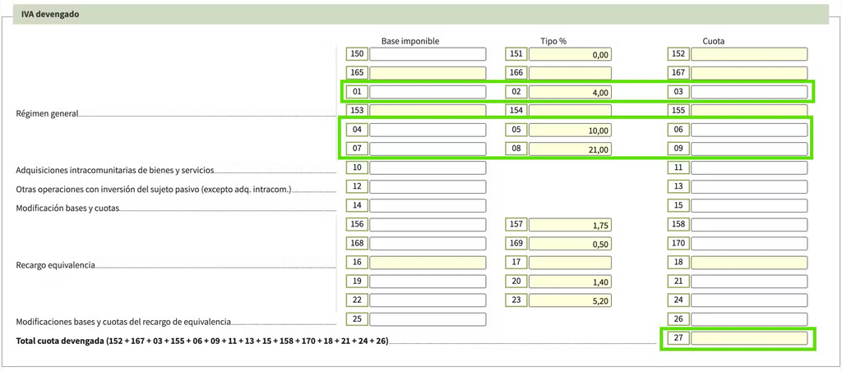Viewport: 842px width, 371px height.
Task: Select the tipo field 166
Action: click(x=571, y=73)
